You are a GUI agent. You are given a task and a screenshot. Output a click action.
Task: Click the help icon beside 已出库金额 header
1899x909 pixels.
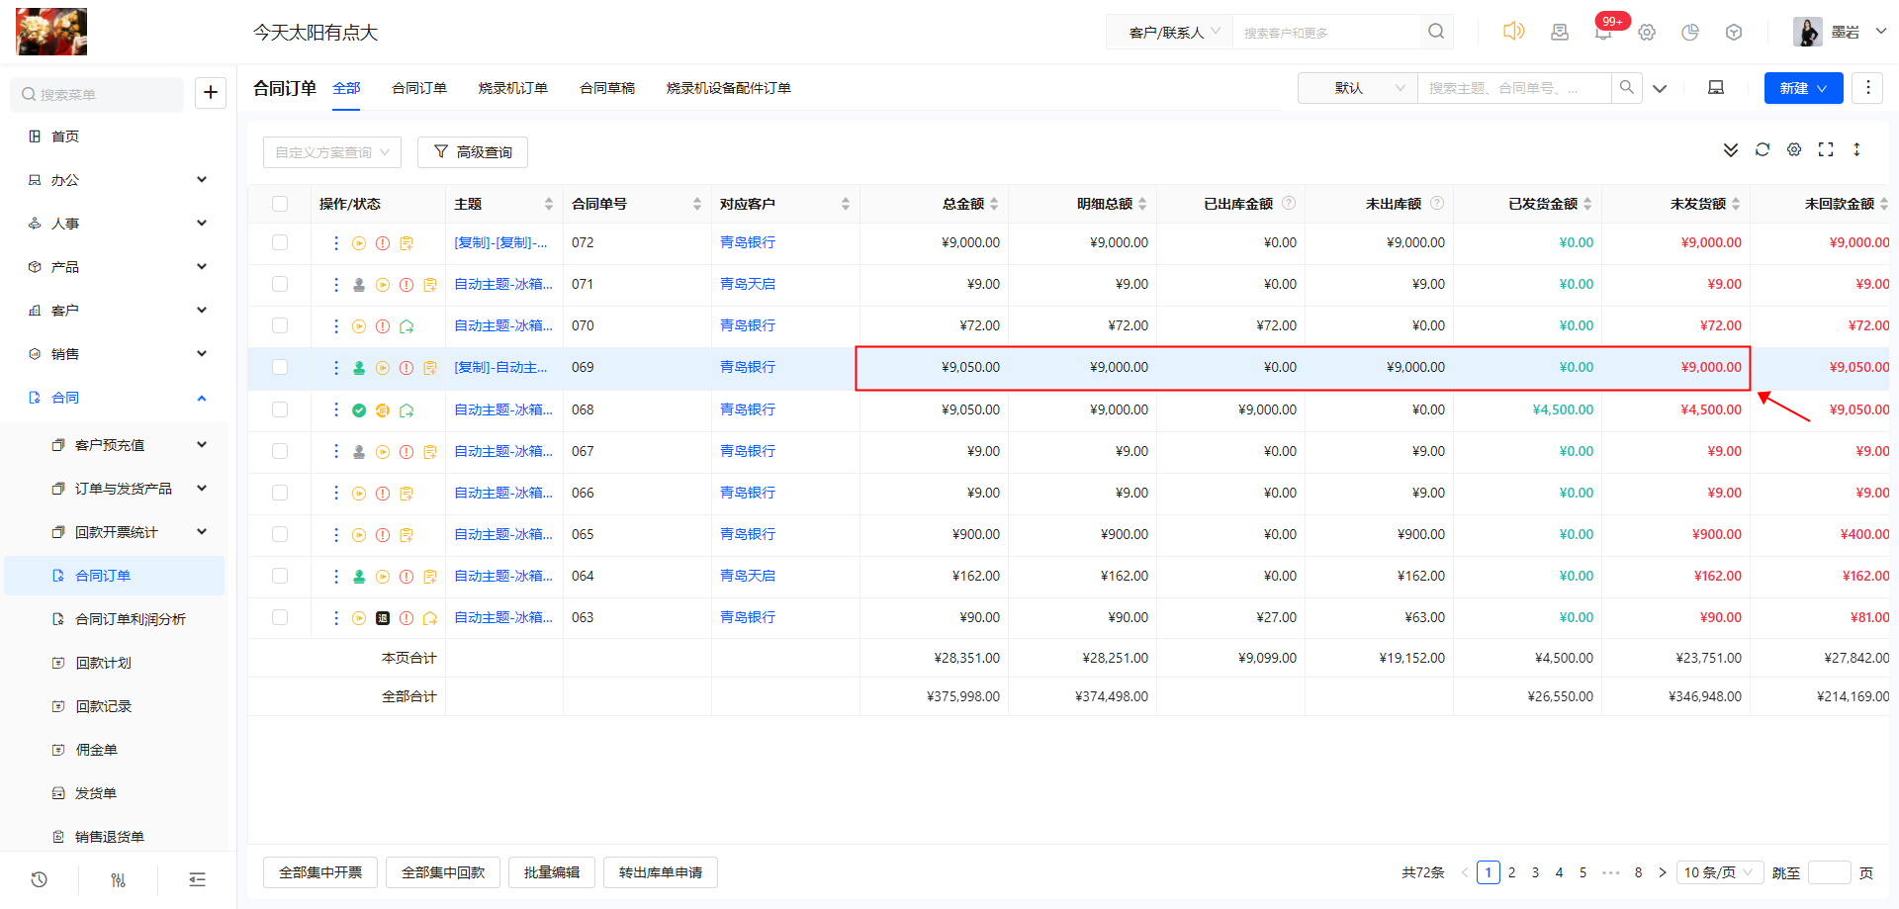[1289, 203]
